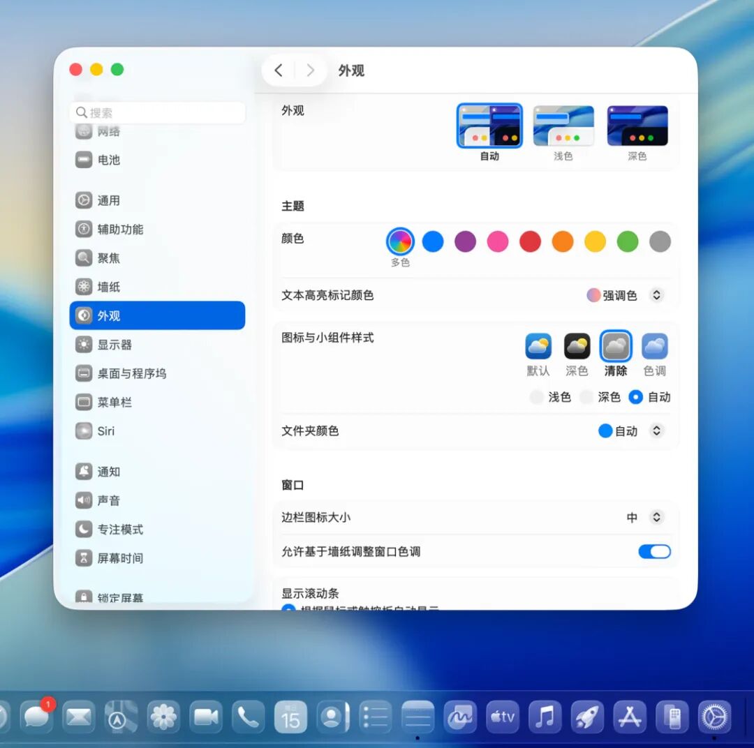754x748 pixels.
Task: Open the Phone app in the Dock
Action: pos(248,717)
